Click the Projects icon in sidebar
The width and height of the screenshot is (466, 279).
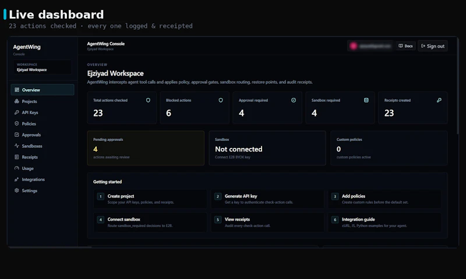(x=17, y=101)
